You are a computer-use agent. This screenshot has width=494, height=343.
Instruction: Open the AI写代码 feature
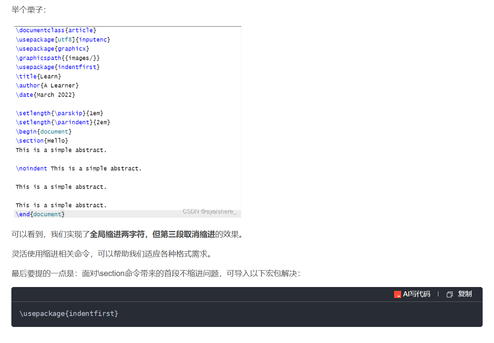pos(416,294)
